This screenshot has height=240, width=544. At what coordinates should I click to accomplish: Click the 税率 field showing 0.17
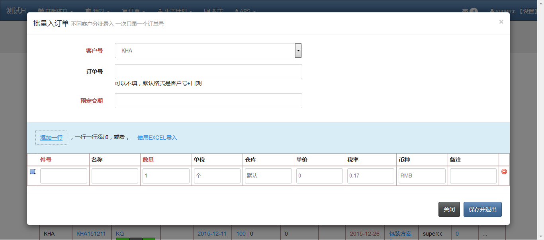click(370, 176)
